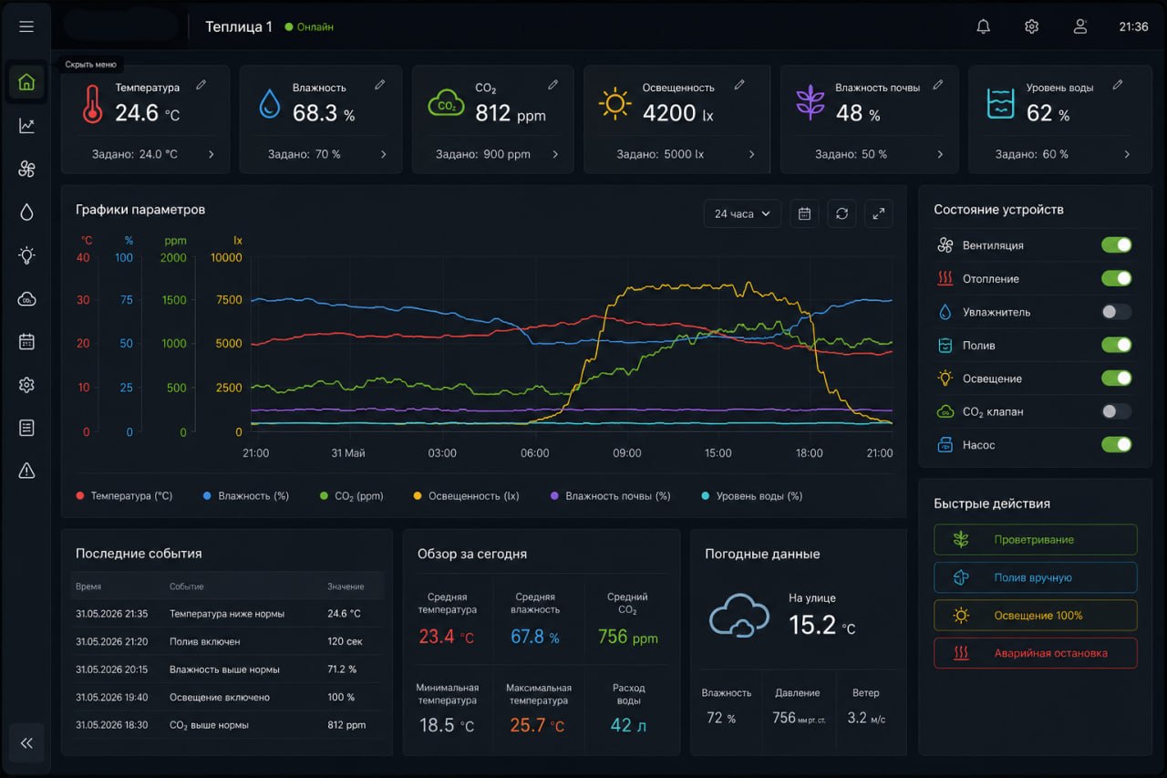Toggle the Освещенность (lx) legend item
The height and width of the screenshot is (778, 1167).
pyautogui.click(x=466, y=496)
